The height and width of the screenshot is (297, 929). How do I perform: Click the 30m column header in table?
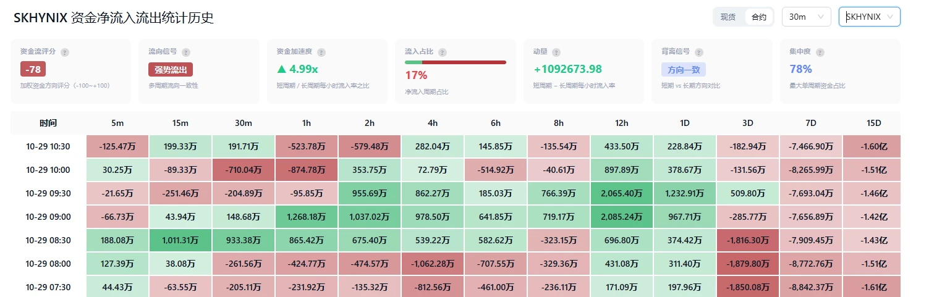[244, 123]
